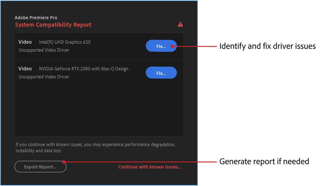Click the Adobe Premiere Pro title text
The height and width of the screenshot is (186, 323).
point(36,18)
